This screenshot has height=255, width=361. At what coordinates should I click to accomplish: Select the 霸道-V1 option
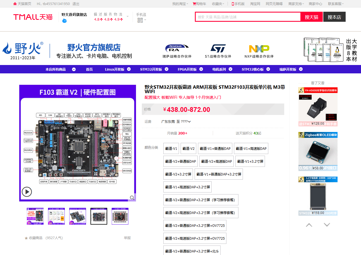[x=171, y=148]
